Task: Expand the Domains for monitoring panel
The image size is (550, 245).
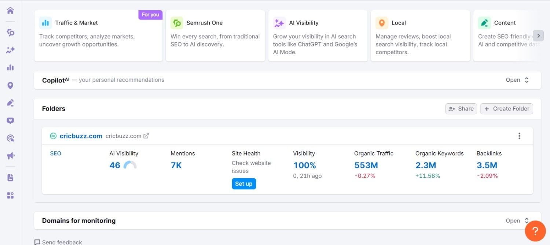Action: coord(517,220)
